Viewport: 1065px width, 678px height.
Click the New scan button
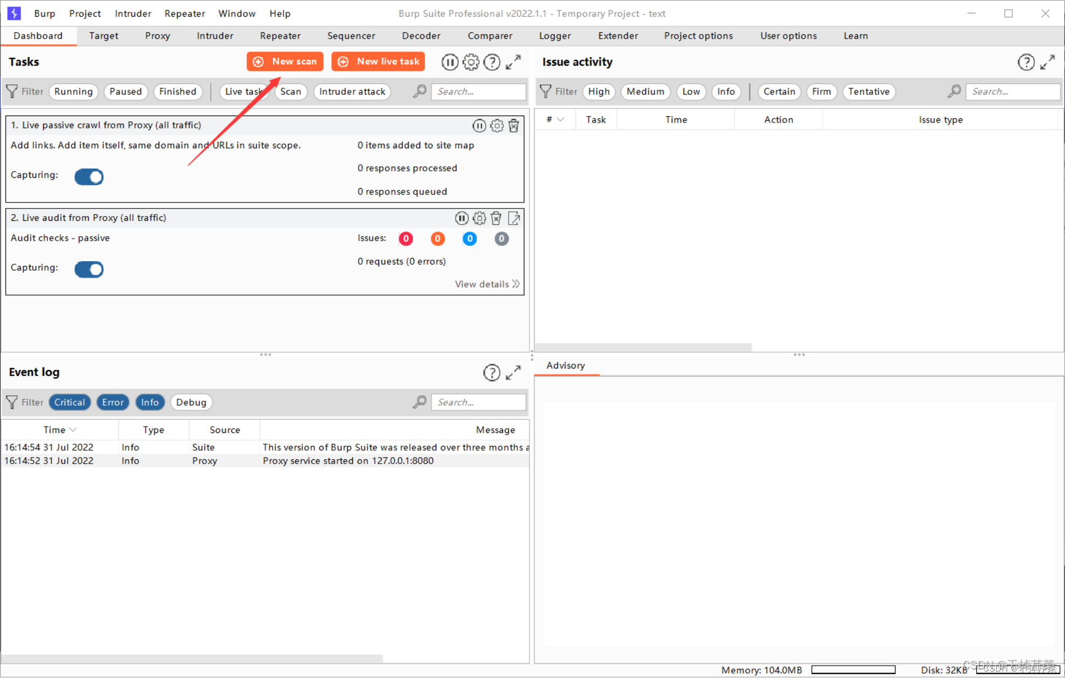(x=285, y=62)
